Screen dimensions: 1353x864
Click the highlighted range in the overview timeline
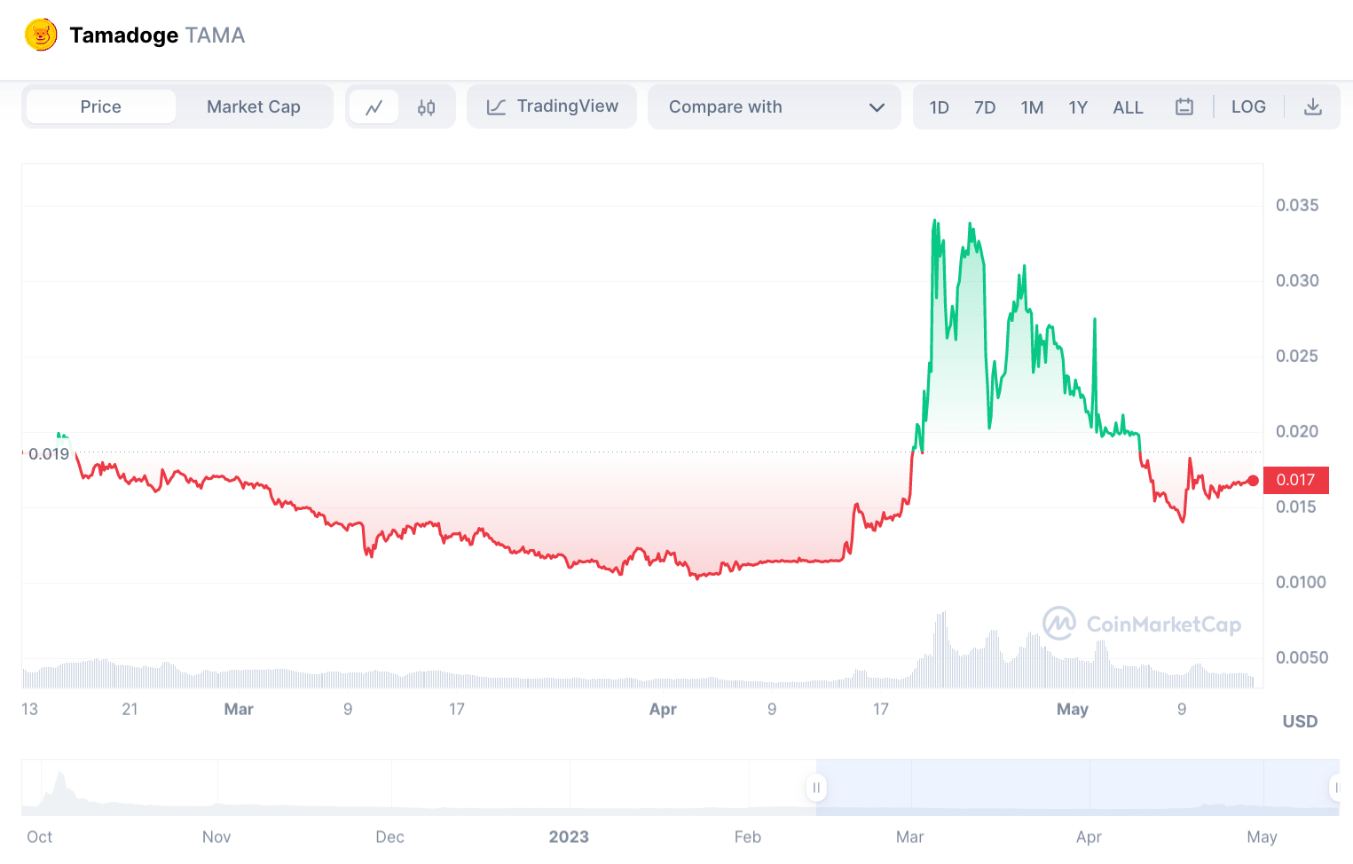(x=1078, y=787)
